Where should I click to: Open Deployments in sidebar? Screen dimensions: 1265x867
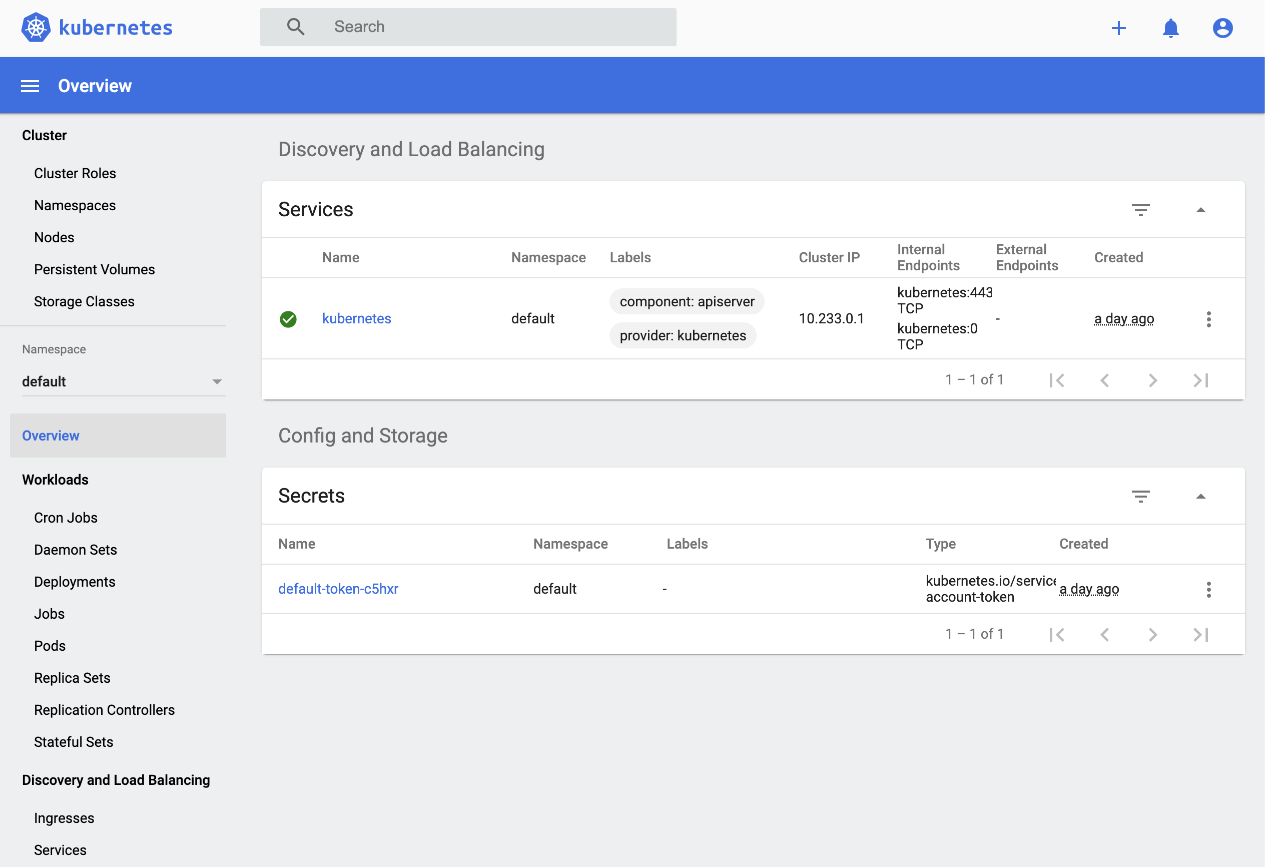click(x=75, y=582)
